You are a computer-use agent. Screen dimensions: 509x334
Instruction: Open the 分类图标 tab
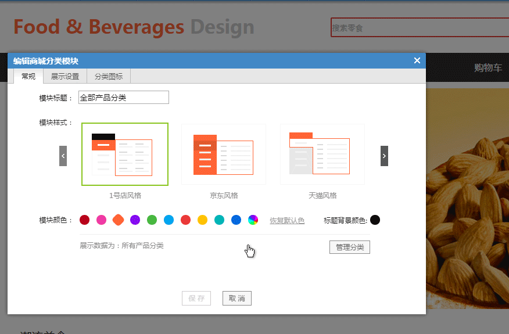[109, 76]
